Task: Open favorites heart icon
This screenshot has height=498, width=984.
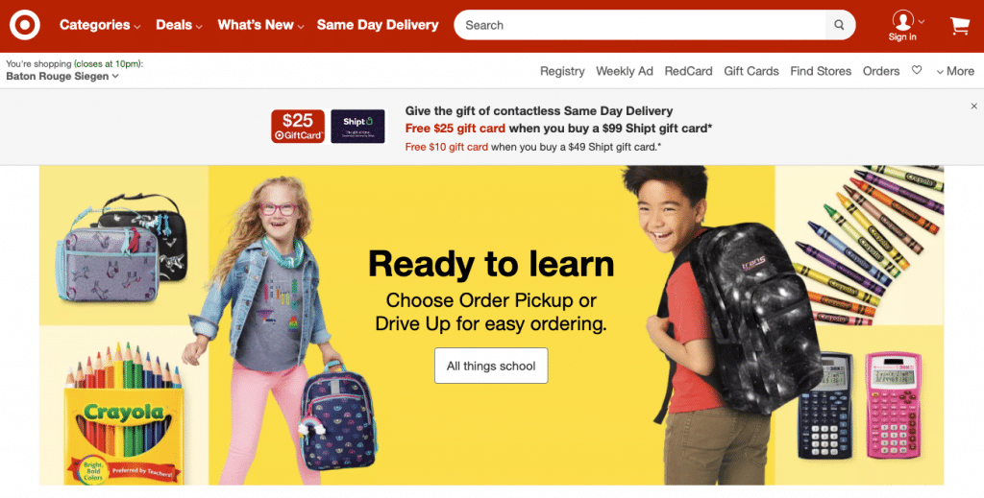Action: [x=917, y=70]
